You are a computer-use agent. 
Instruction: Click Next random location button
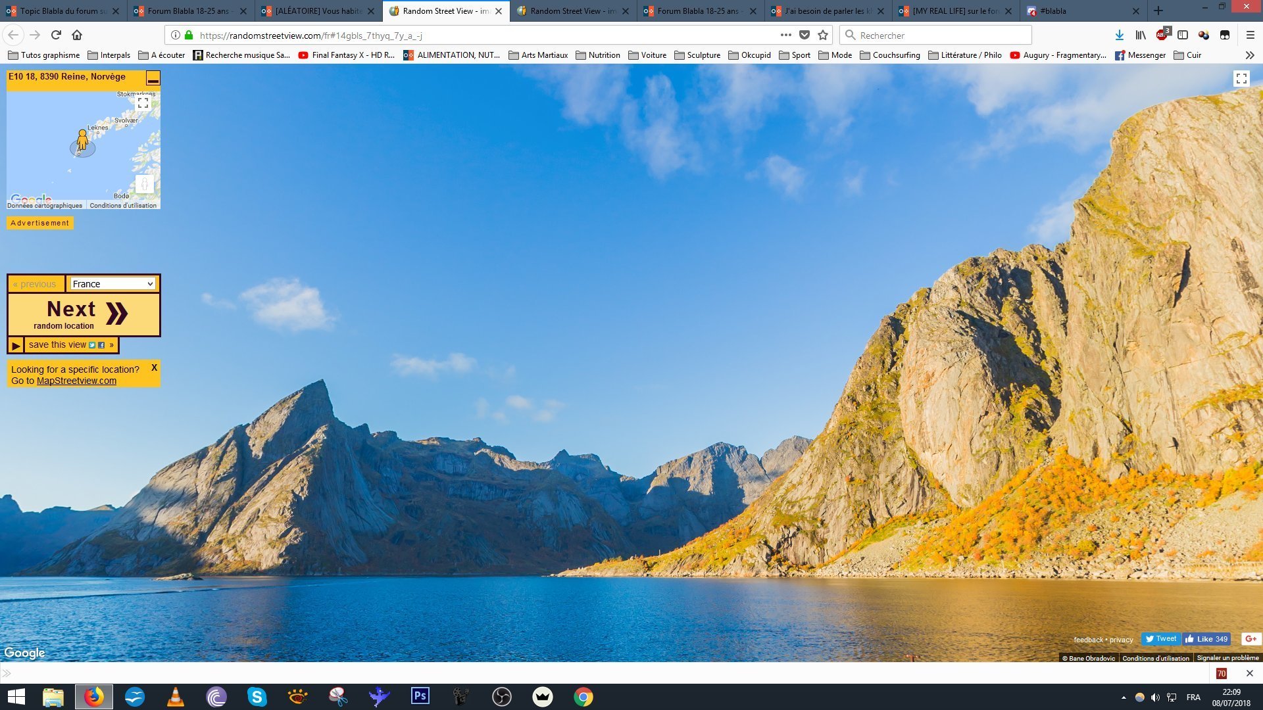[x=84, y=315]
